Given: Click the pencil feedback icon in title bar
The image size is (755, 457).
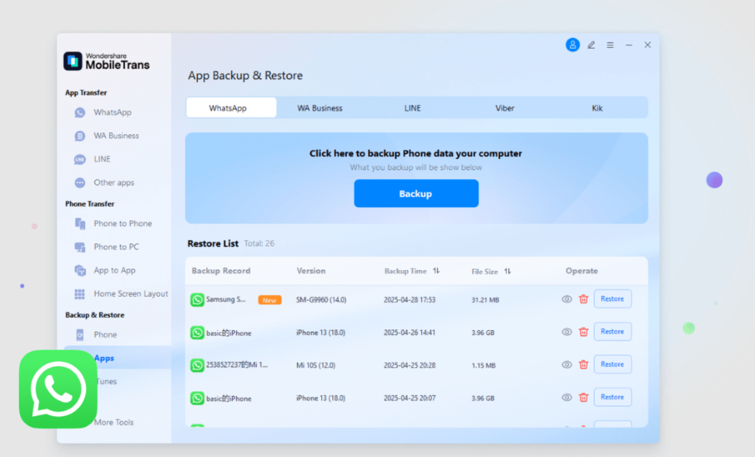Looking at the screenshot, I should coord(591,45).
